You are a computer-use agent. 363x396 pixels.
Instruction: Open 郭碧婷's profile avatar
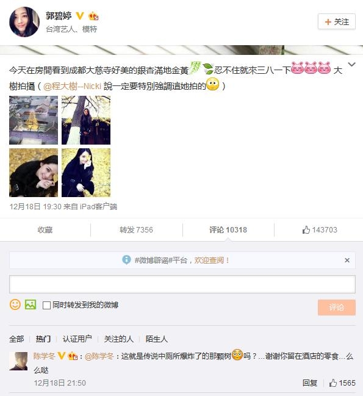pos(24,22)
